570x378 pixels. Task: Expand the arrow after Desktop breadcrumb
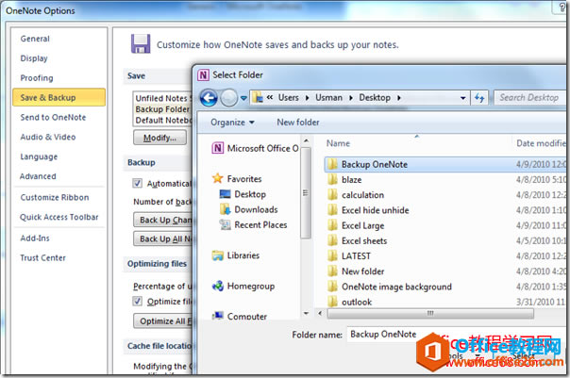pyautogui.click(x=399, y=98)
